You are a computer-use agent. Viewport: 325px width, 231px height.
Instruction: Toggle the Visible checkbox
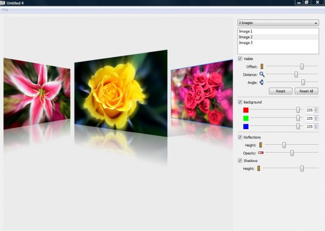[x=240, y=59]
